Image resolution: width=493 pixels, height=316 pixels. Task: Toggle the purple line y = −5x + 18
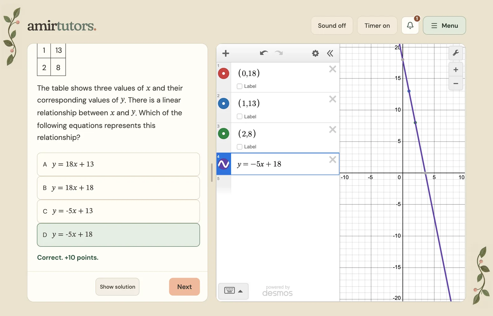tap(223, 164)
